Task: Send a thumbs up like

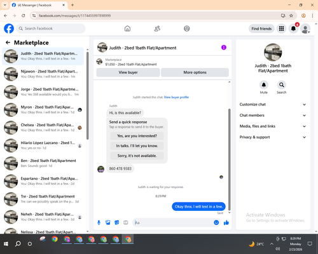Action: [226, 222]
